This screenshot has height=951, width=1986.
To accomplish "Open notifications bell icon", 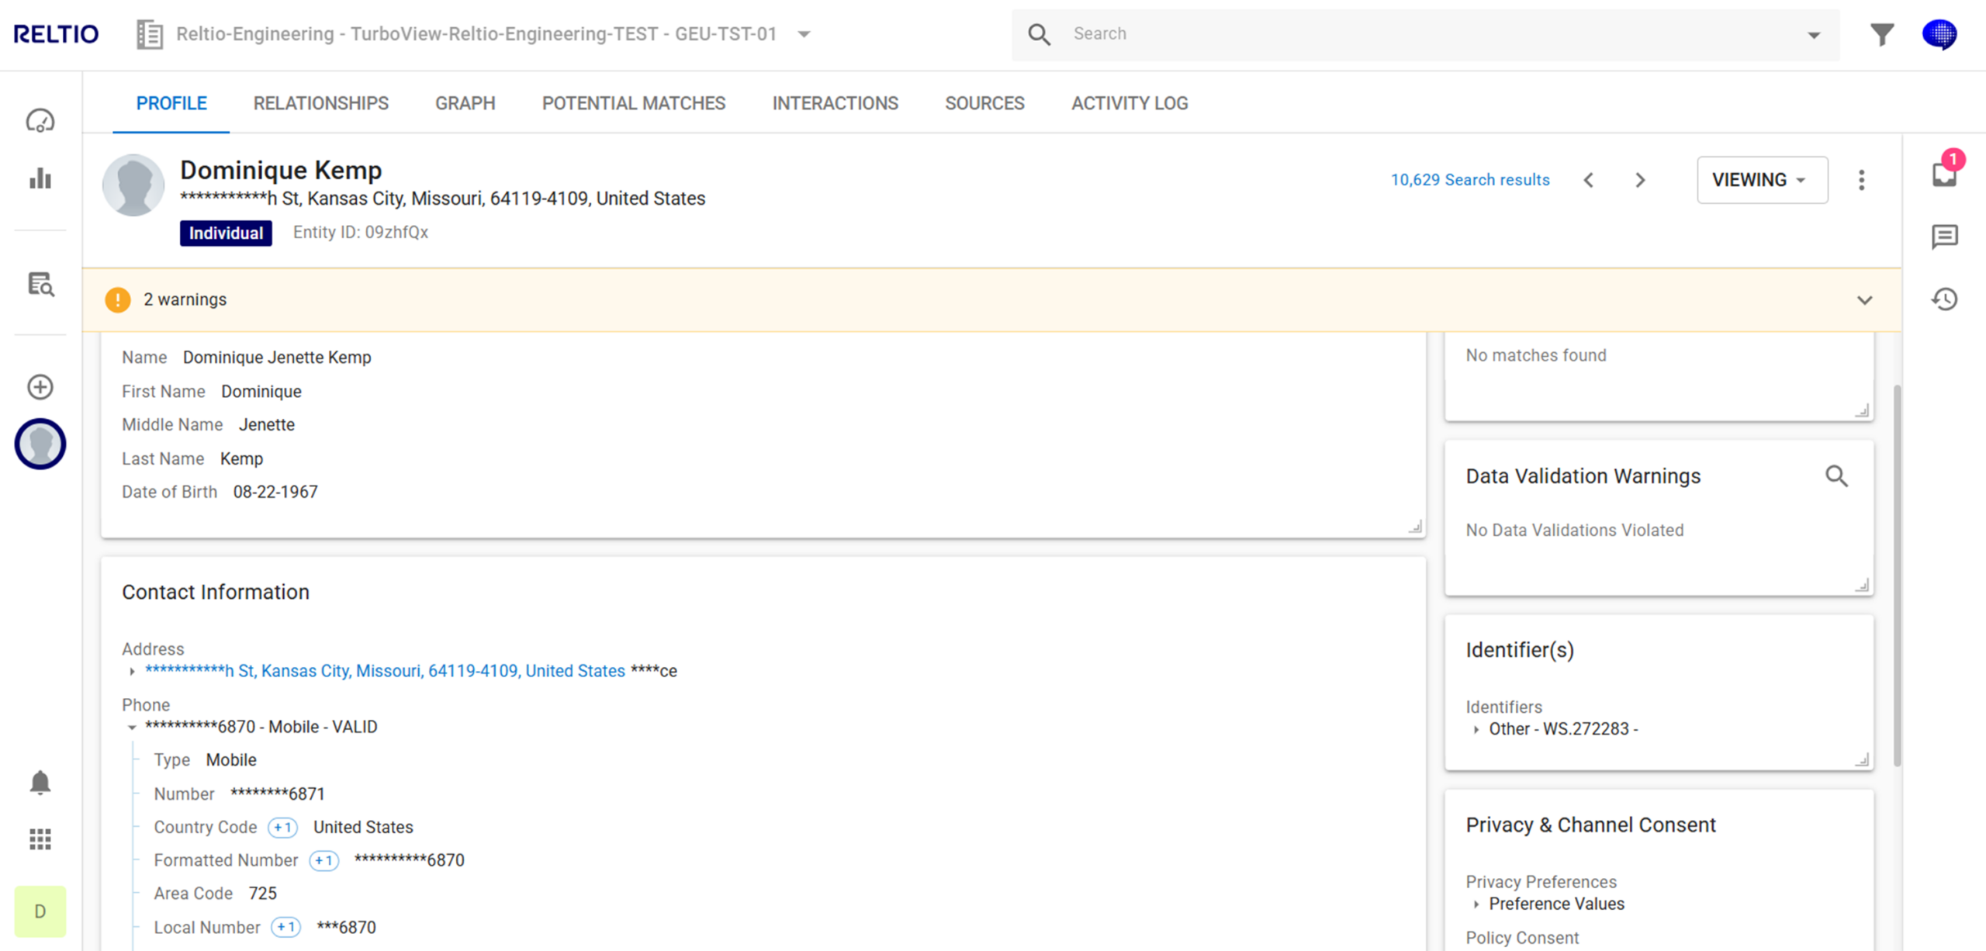I will (x=40, y=782).
